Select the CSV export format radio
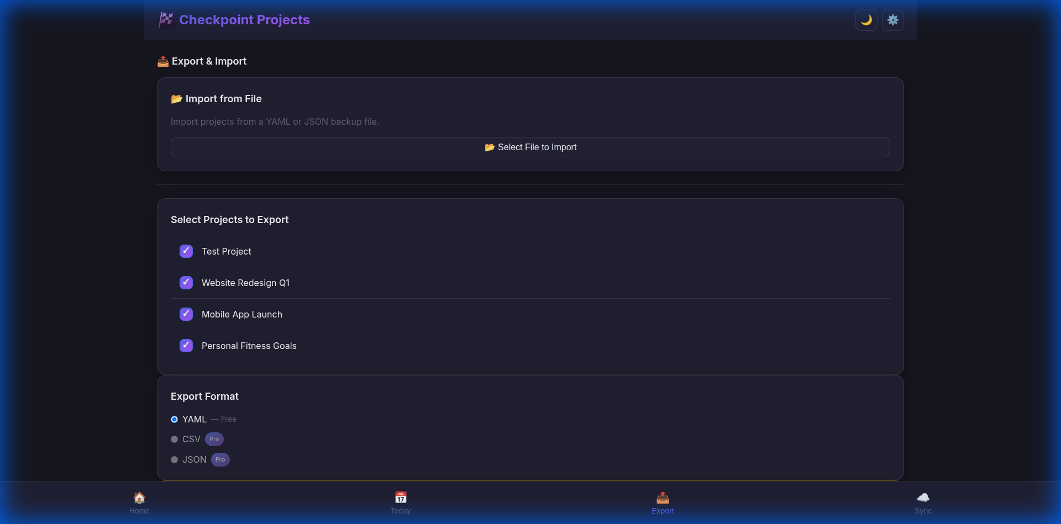The width and height of the screenshot is (1061, 524). pyautogui.click(x=174, y=440)
